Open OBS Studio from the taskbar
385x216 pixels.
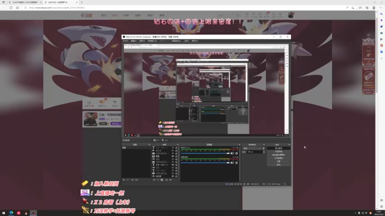coord(33,213)
